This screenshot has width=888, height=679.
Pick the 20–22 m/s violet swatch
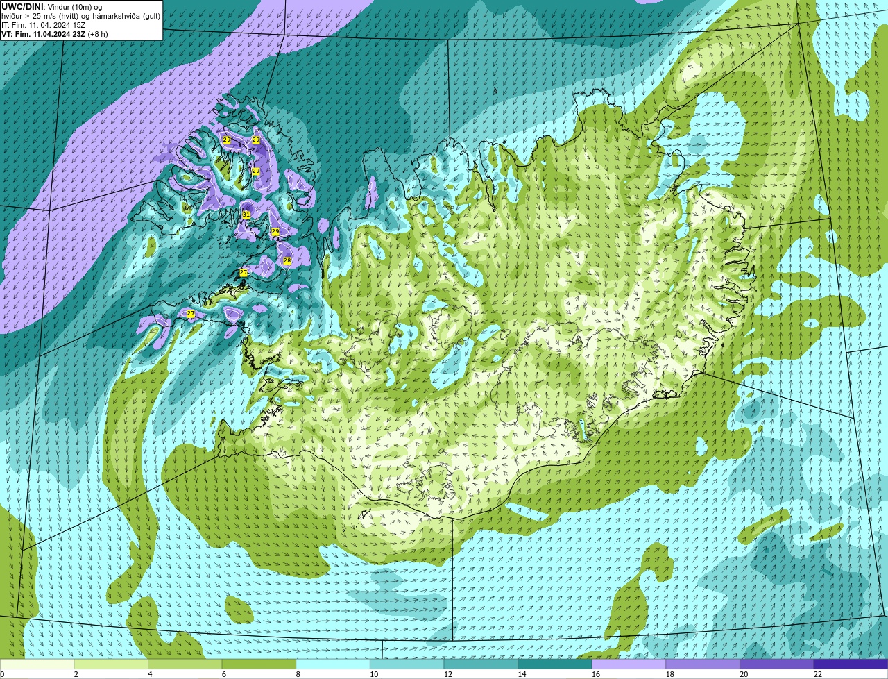point(777,664)
